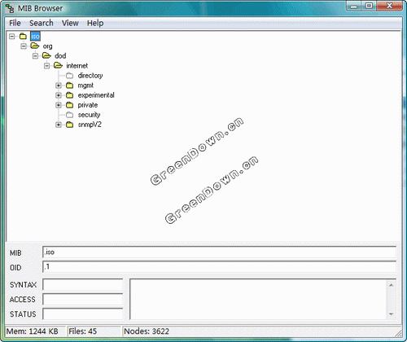Click the yellow mgmt folder icon
Screen dimensions: 407x342
click(70, 85)
